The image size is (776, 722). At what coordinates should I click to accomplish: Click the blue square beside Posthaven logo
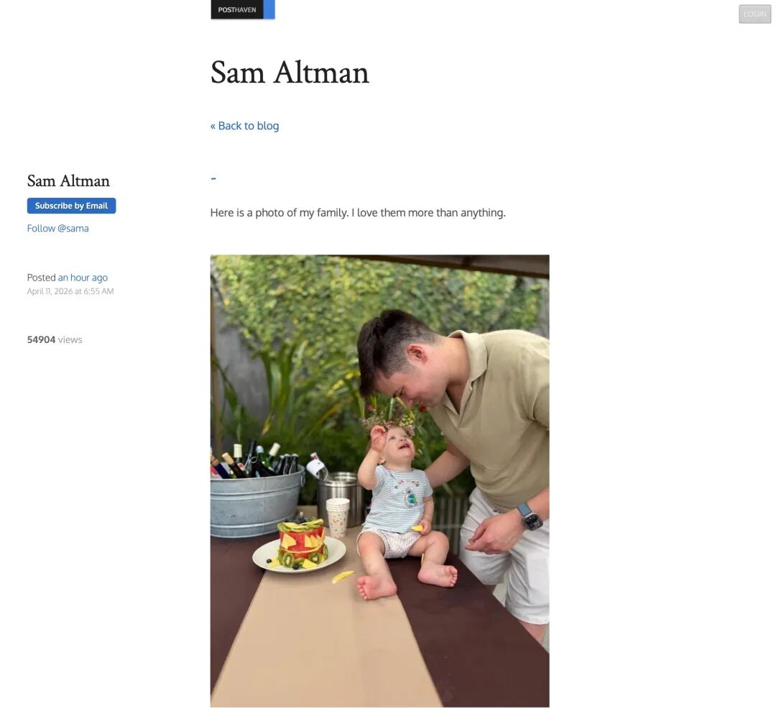click(x=269, y=9)
